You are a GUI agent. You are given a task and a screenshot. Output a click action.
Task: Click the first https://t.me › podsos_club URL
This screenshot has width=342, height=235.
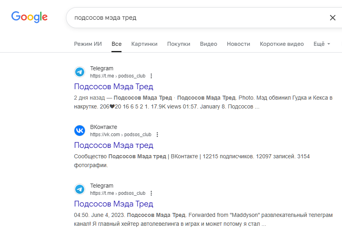click(118, 76)
